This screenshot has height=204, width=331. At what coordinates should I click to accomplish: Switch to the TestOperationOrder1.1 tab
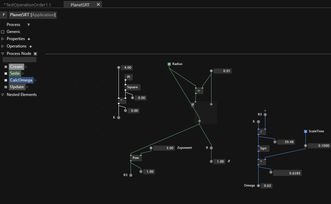click(x=27, y=5)
